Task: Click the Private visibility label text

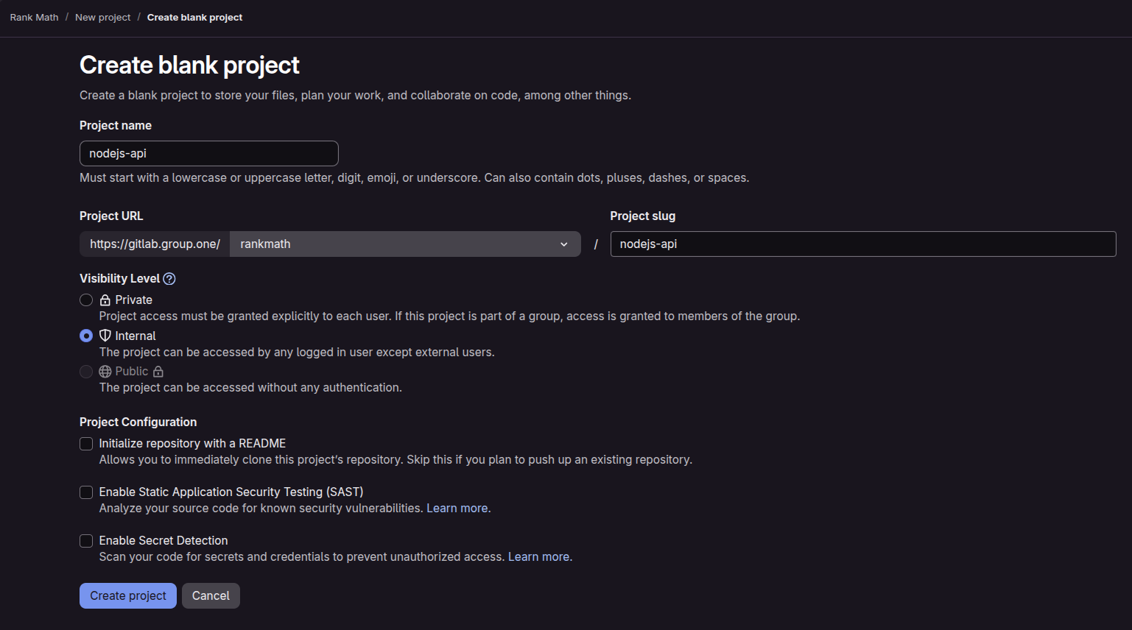Action: (134, 300)
